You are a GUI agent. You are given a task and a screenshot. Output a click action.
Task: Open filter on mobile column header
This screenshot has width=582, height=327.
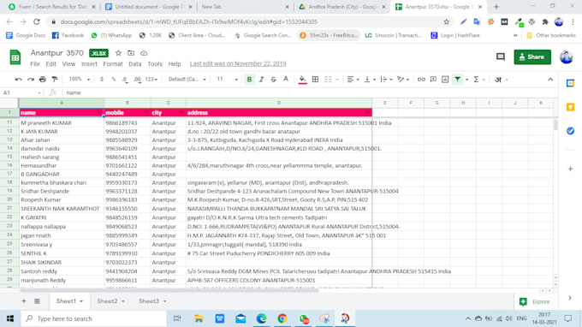coord(145,112)
